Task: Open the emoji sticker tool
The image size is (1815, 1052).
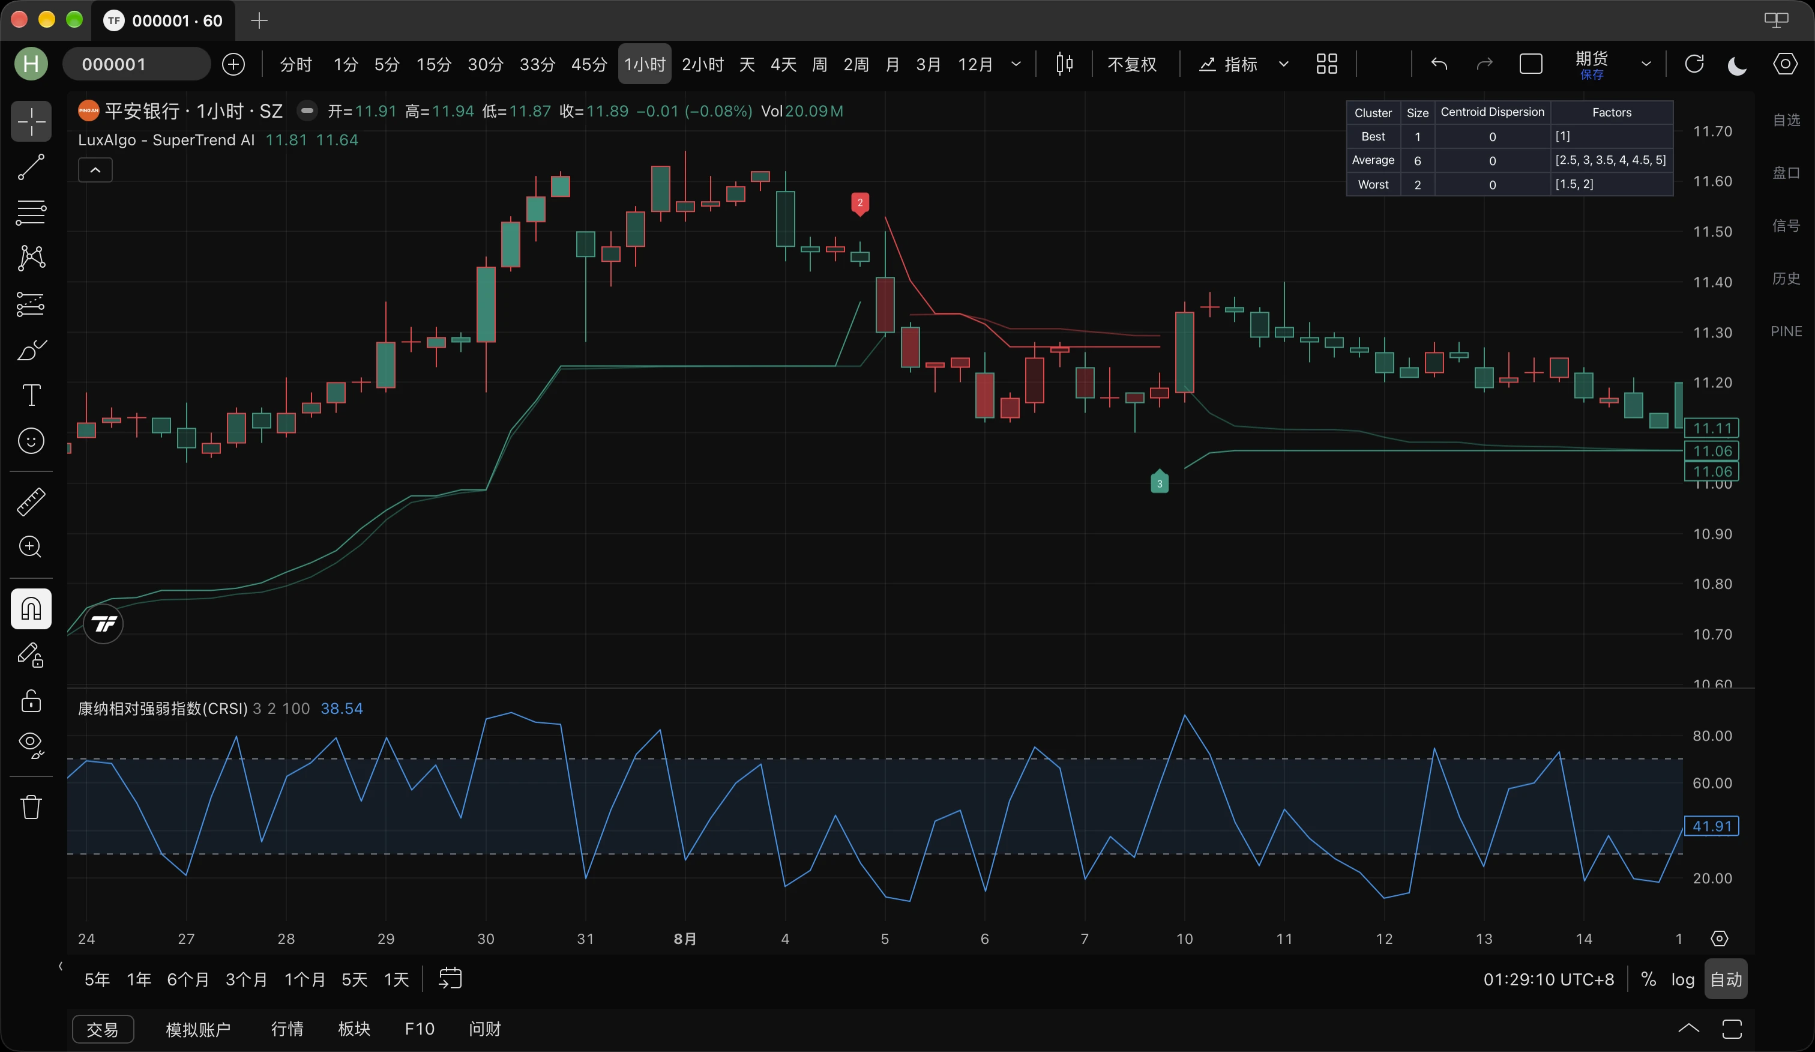Action: (31, 441)
